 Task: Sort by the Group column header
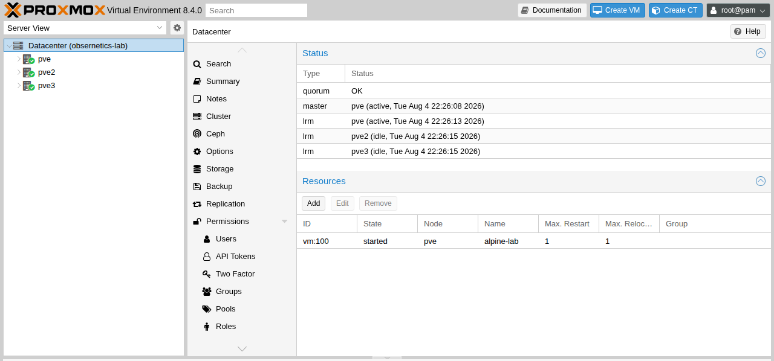click(715, 224)
